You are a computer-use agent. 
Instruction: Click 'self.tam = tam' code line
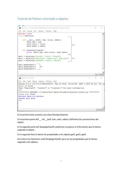click(x=34, y=42)
